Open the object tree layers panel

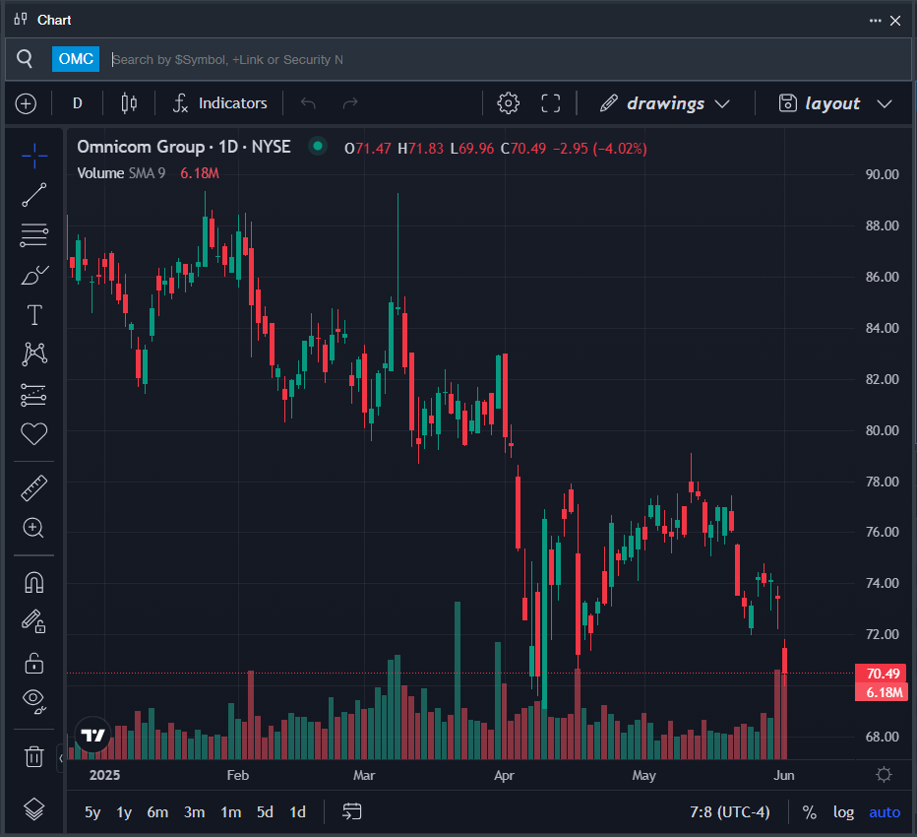(x=33, y=809)
